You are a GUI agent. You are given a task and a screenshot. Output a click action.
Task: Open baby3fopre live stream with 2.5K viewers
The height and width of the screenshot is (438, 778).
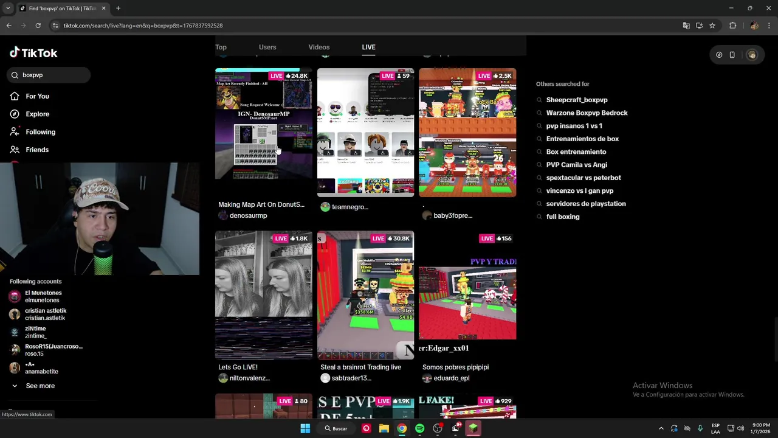467,132
